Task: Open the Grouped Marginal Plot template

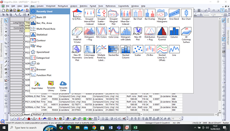Action: [x=113, y=17]
